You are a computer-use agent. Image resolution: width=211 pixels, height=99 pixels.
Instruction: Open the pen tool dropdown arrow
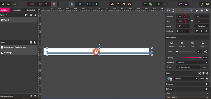pyautogui.click(x=84, y=4)
